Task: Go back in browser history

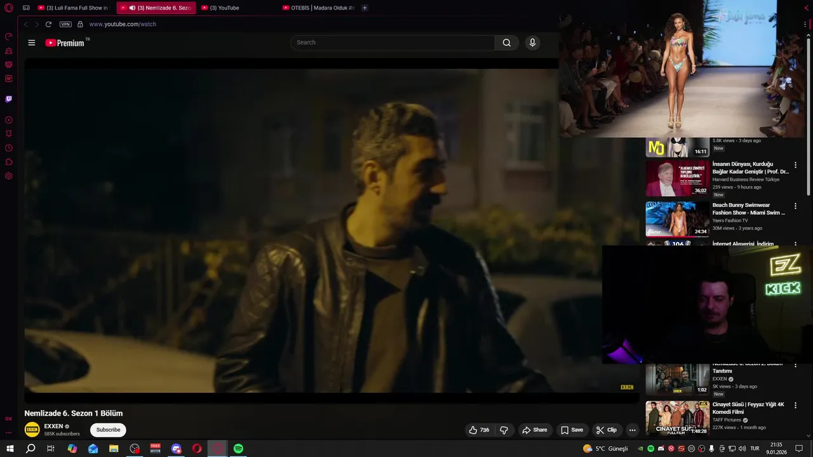Action: 25,24
